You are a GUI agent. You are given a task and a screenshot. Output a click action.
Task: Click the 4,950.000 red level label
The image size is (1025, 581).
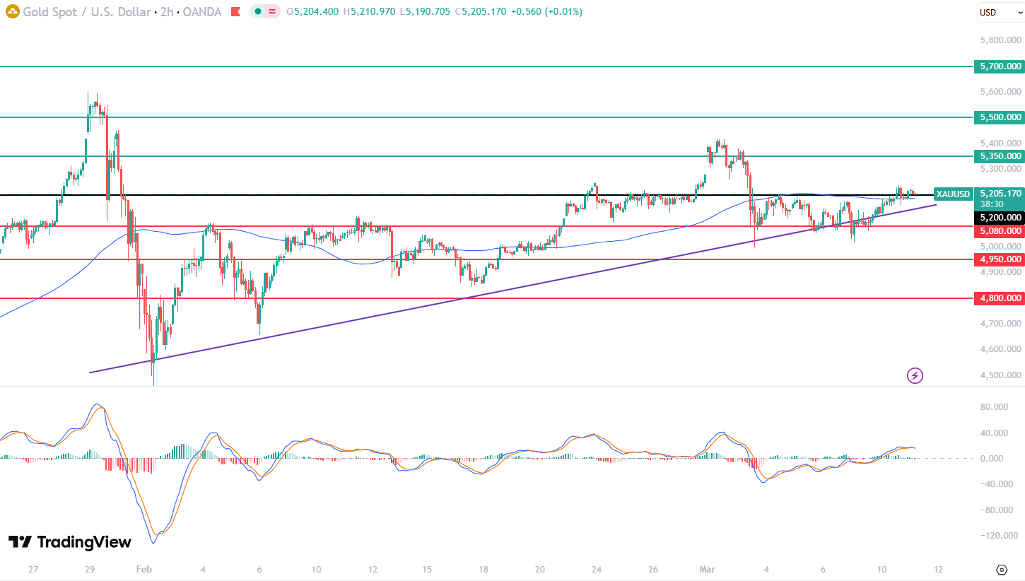point(1000,259)
